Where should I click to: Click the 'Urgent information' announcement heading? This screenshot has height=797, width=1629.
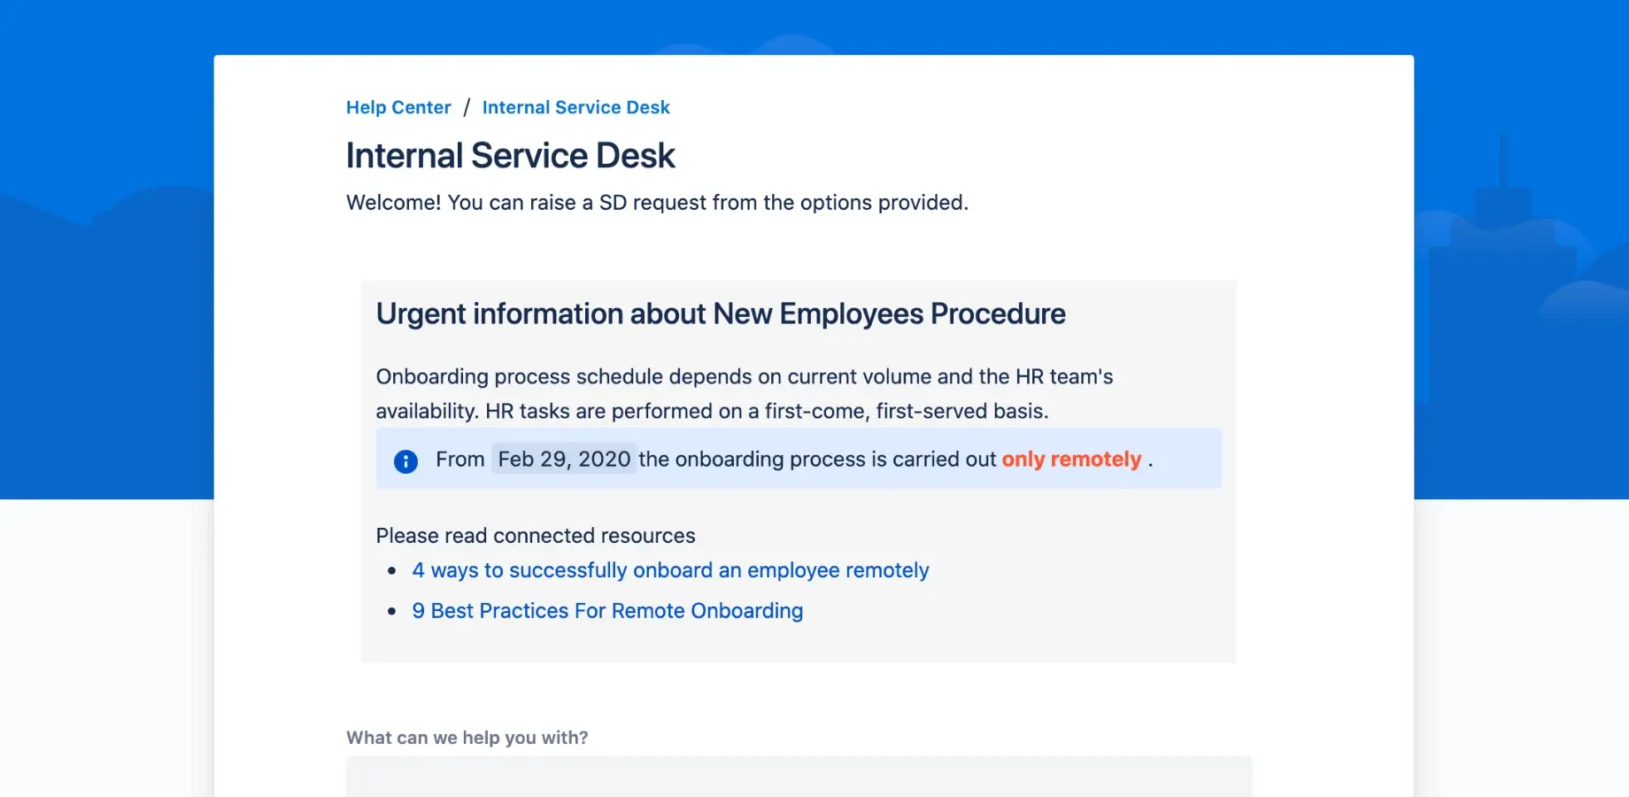tap(720, 313)
